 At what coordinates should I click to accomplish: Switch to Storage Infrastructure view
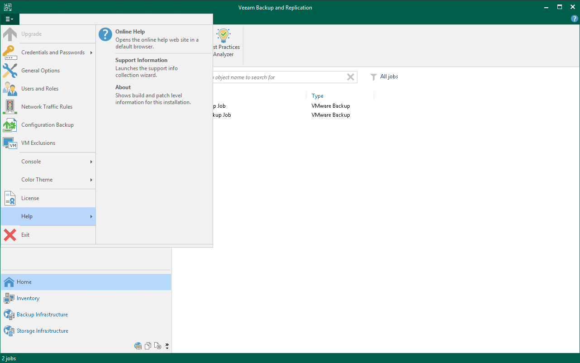86,331
